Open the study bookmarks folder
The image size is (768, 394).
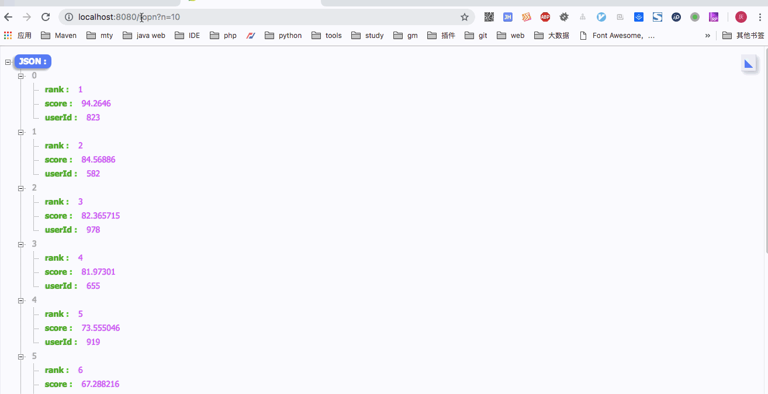(x=367, y=36)
